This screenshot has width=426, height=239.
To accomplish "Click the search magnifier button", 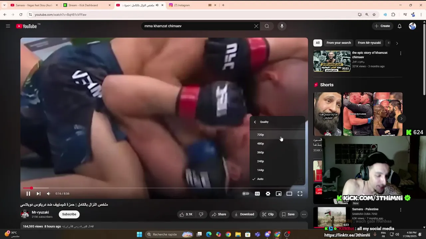I will (267, 26).
